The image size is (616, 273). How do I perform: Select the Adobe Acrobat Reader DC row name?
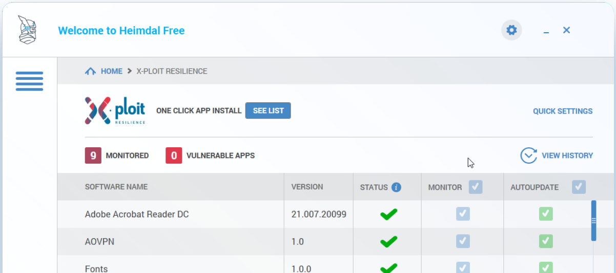tap(137, 214)
